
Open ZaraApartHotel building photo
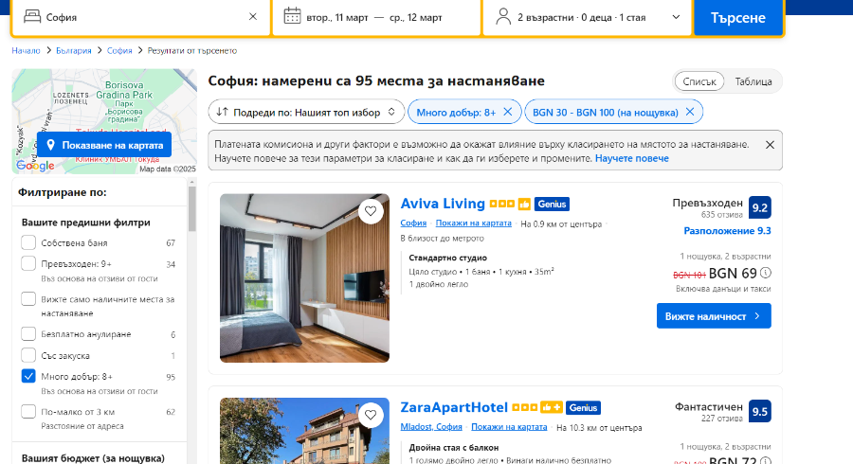tap(304, 431)
